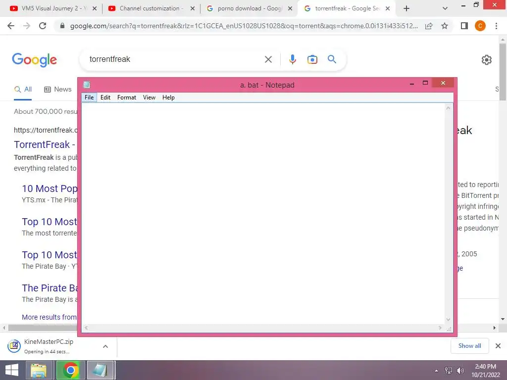Open Chrome three-dot menu
This screenshot has height=380, width=507.
pyautogui.click(x=496, y=26)
